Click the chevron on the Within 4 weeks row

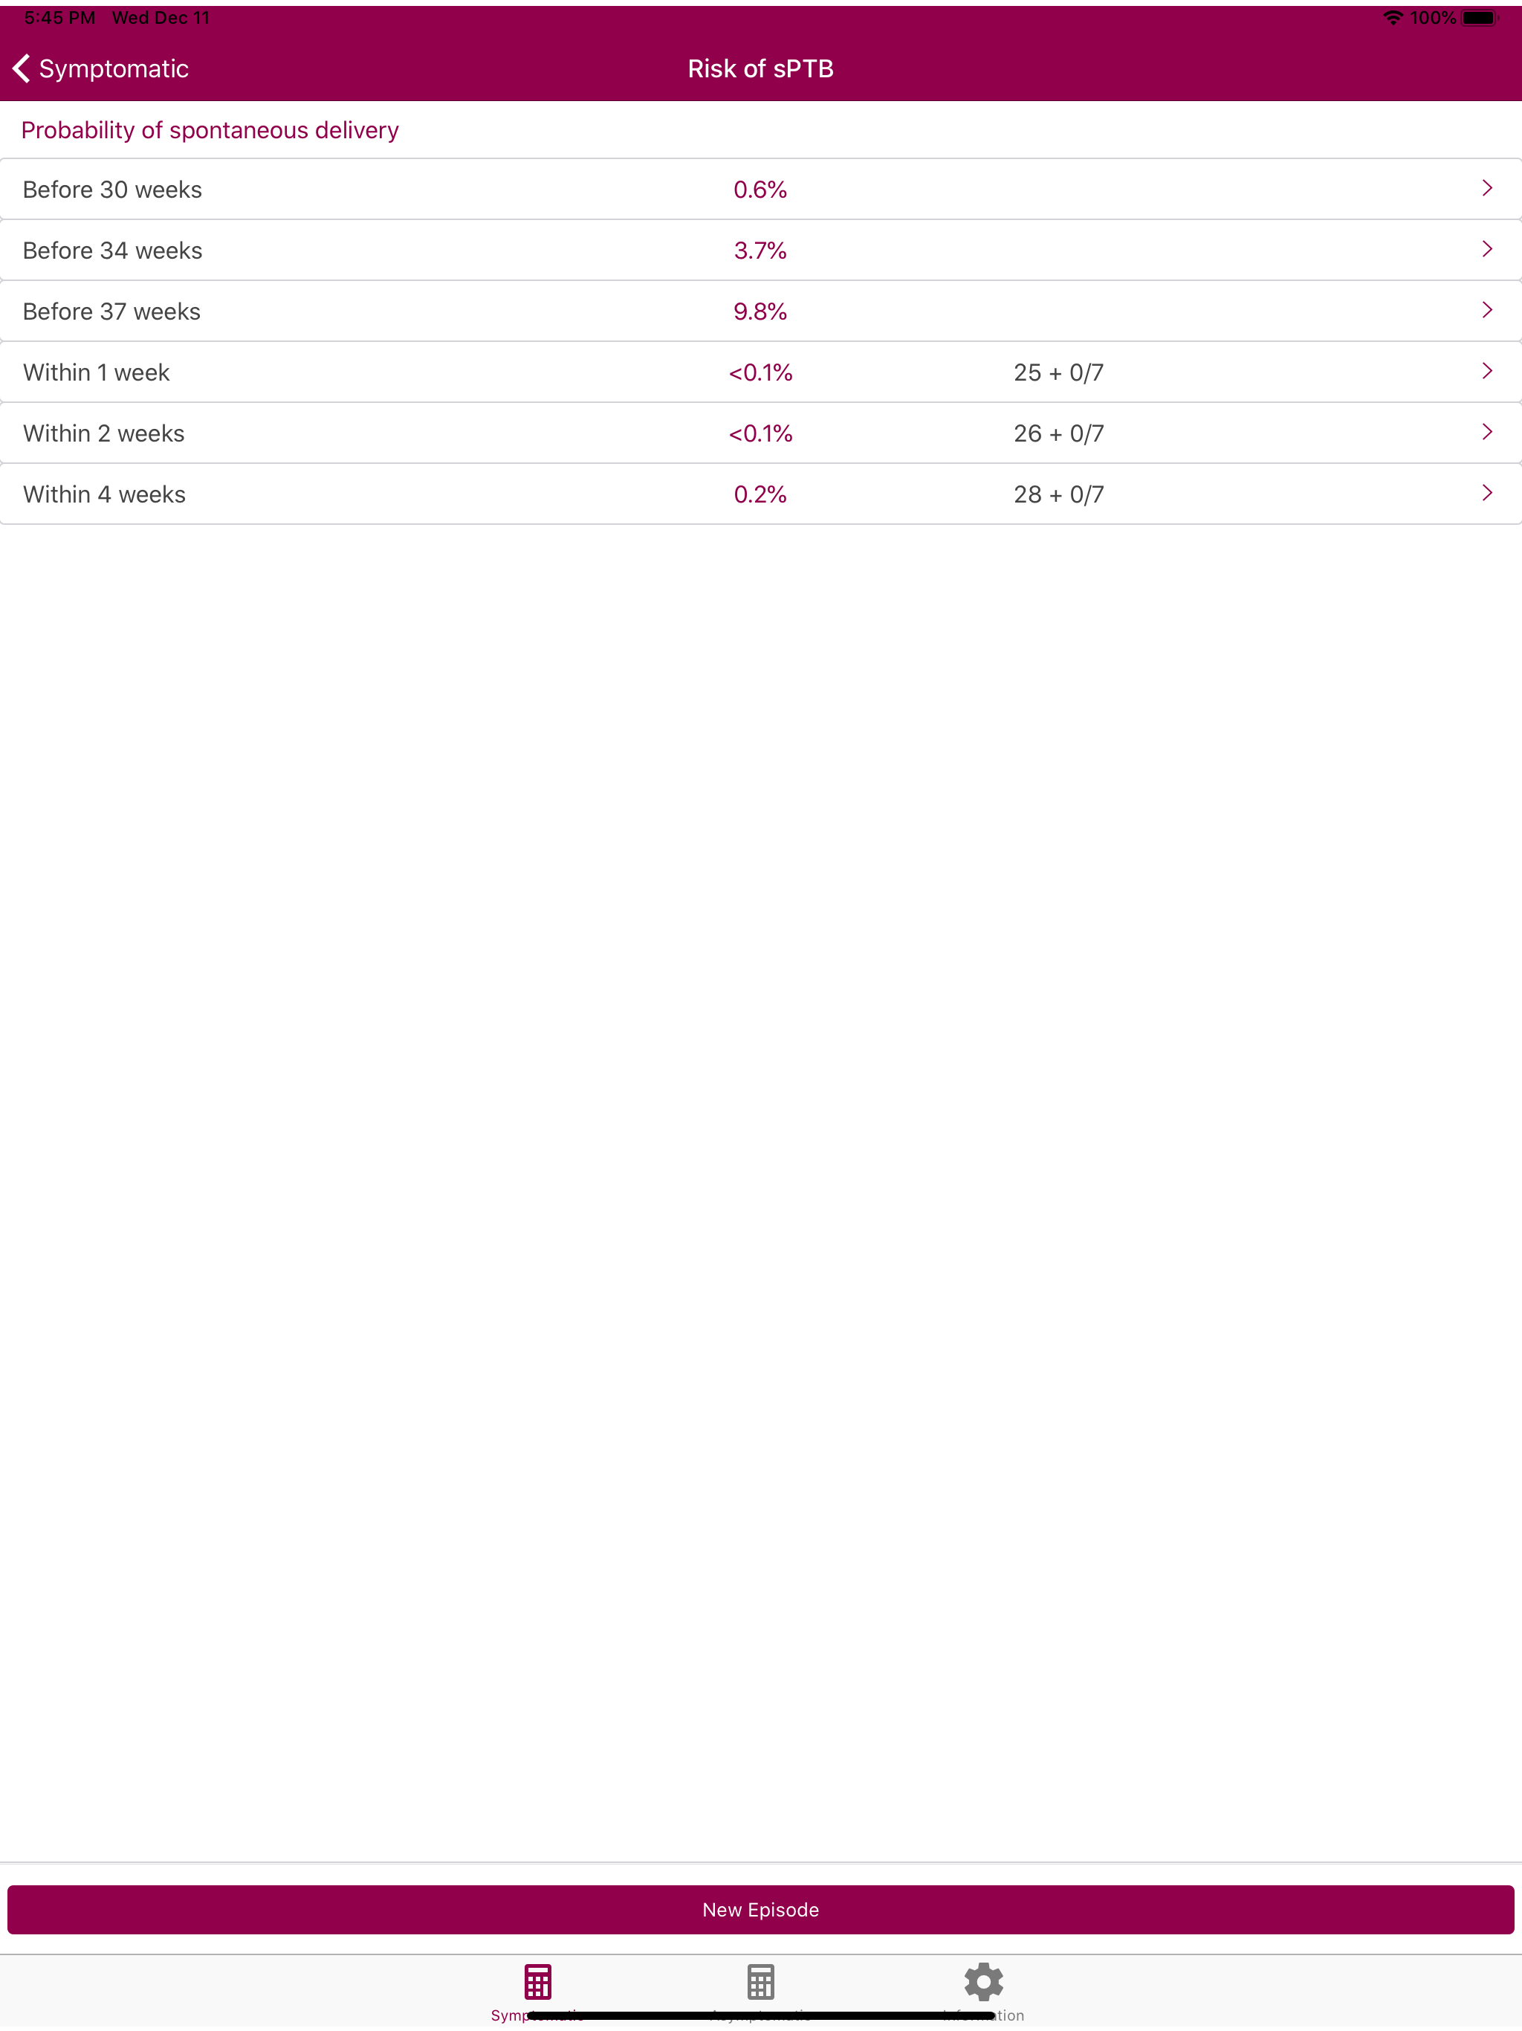[1487, 493]
